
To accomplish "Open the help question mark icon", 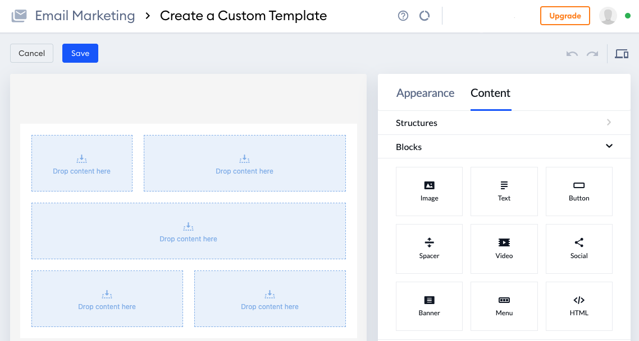I will [403, 16].
